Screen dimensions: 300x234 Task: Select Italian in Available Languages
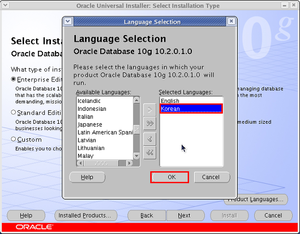[x=105, y=116]
